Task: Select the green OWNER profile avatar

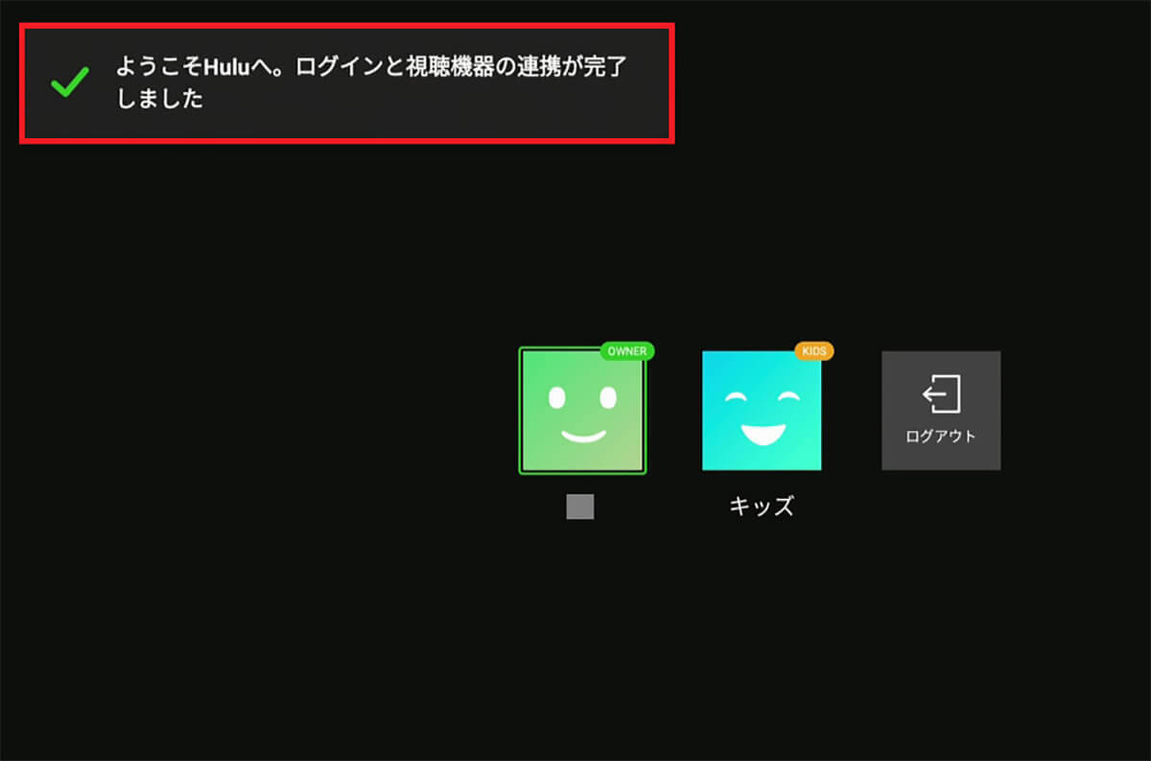Action: pos(582,411)
